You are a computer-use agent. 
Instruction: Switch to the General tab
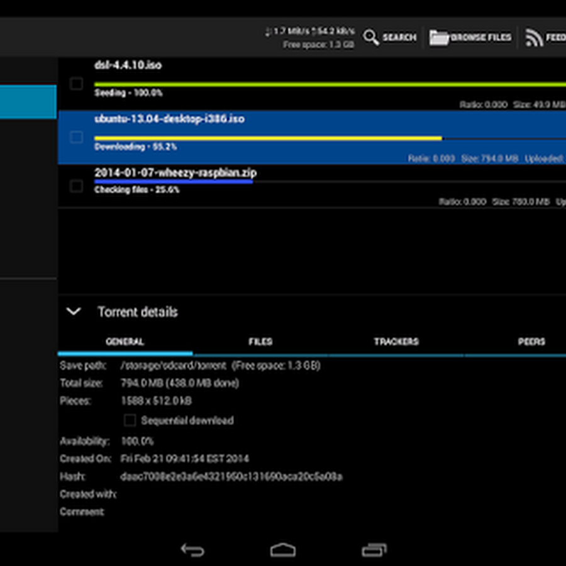coord(125,341)
